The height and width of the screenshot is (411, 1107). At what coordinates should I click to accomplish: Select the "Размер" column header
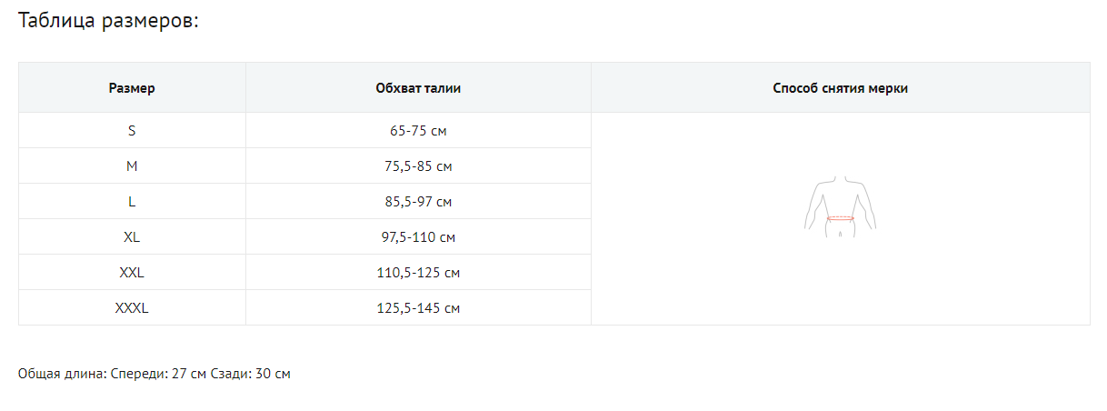coord(132,88)
